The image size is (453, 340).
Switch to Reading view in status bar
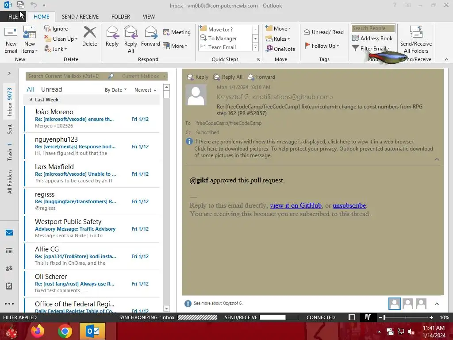click(368, 317)
